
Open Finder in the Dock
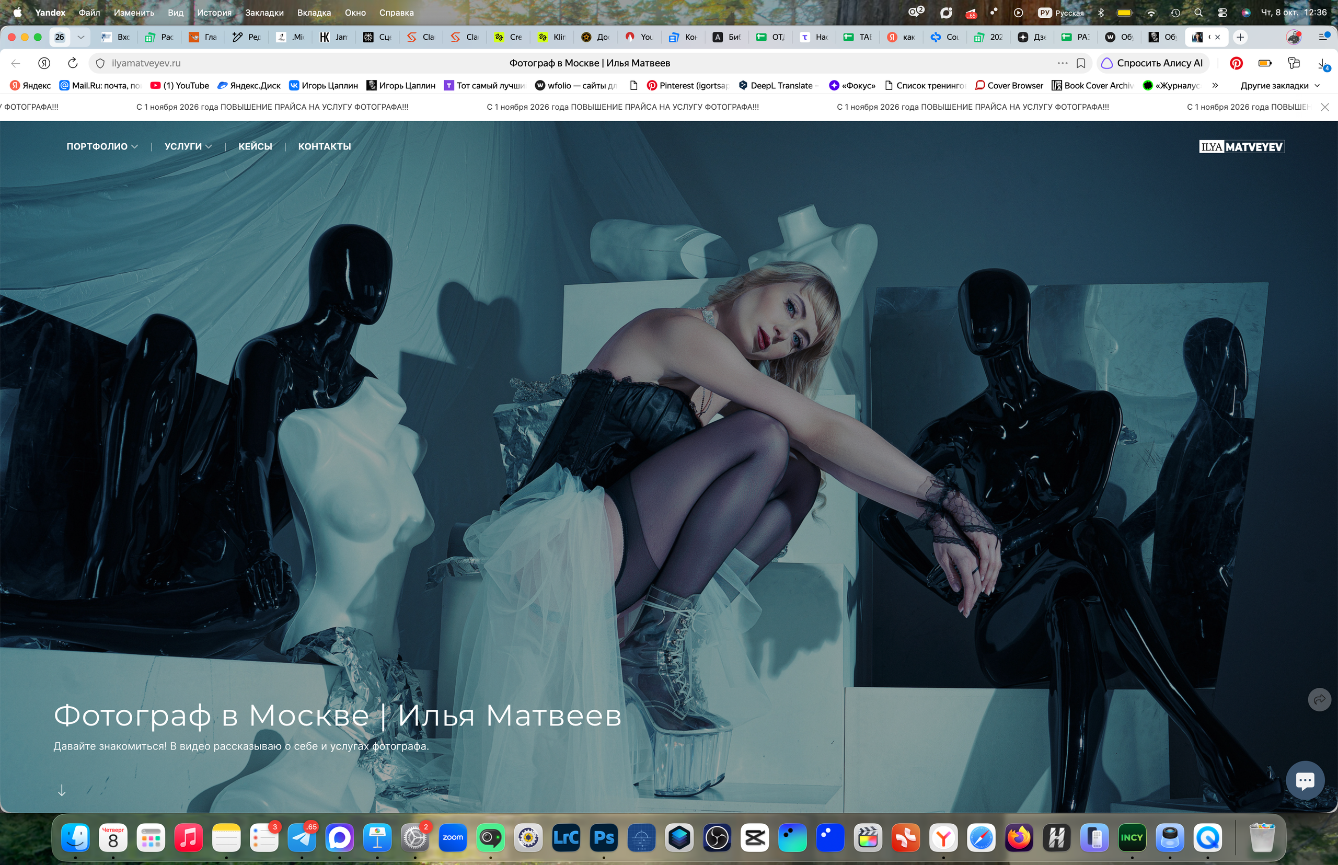click(x=75, y=838)
